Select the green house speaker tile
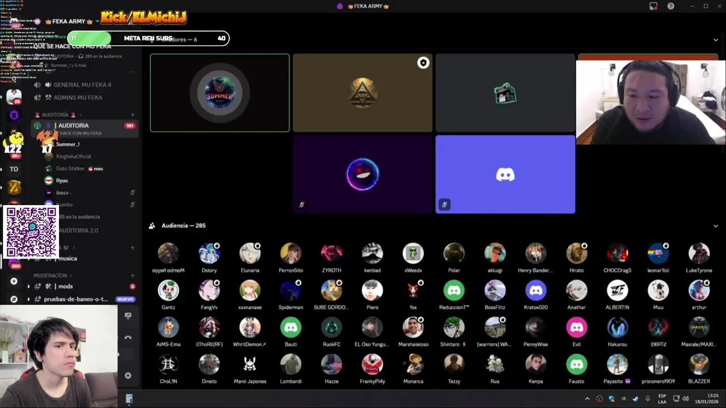The width and height of the screenshot is (726, 408). (x=505, y=93)
